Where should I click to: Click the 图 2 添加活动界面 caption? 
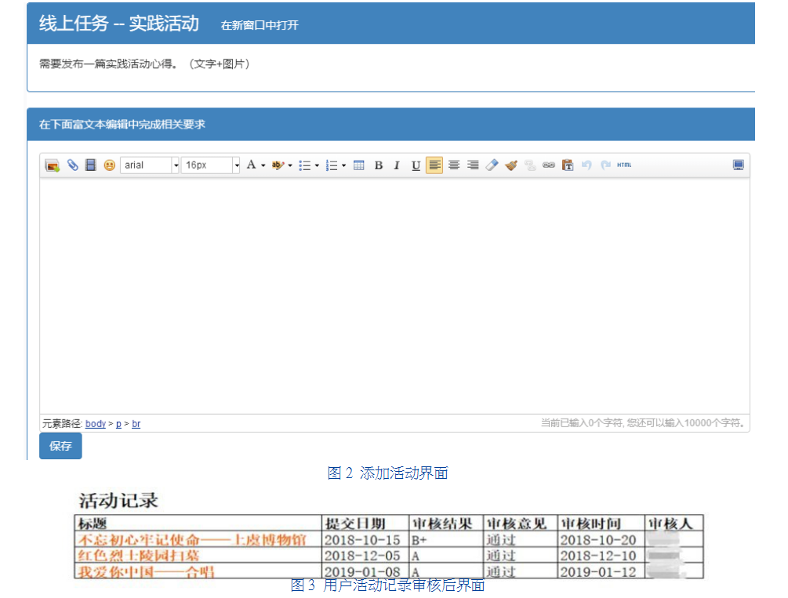coord(387,473)
